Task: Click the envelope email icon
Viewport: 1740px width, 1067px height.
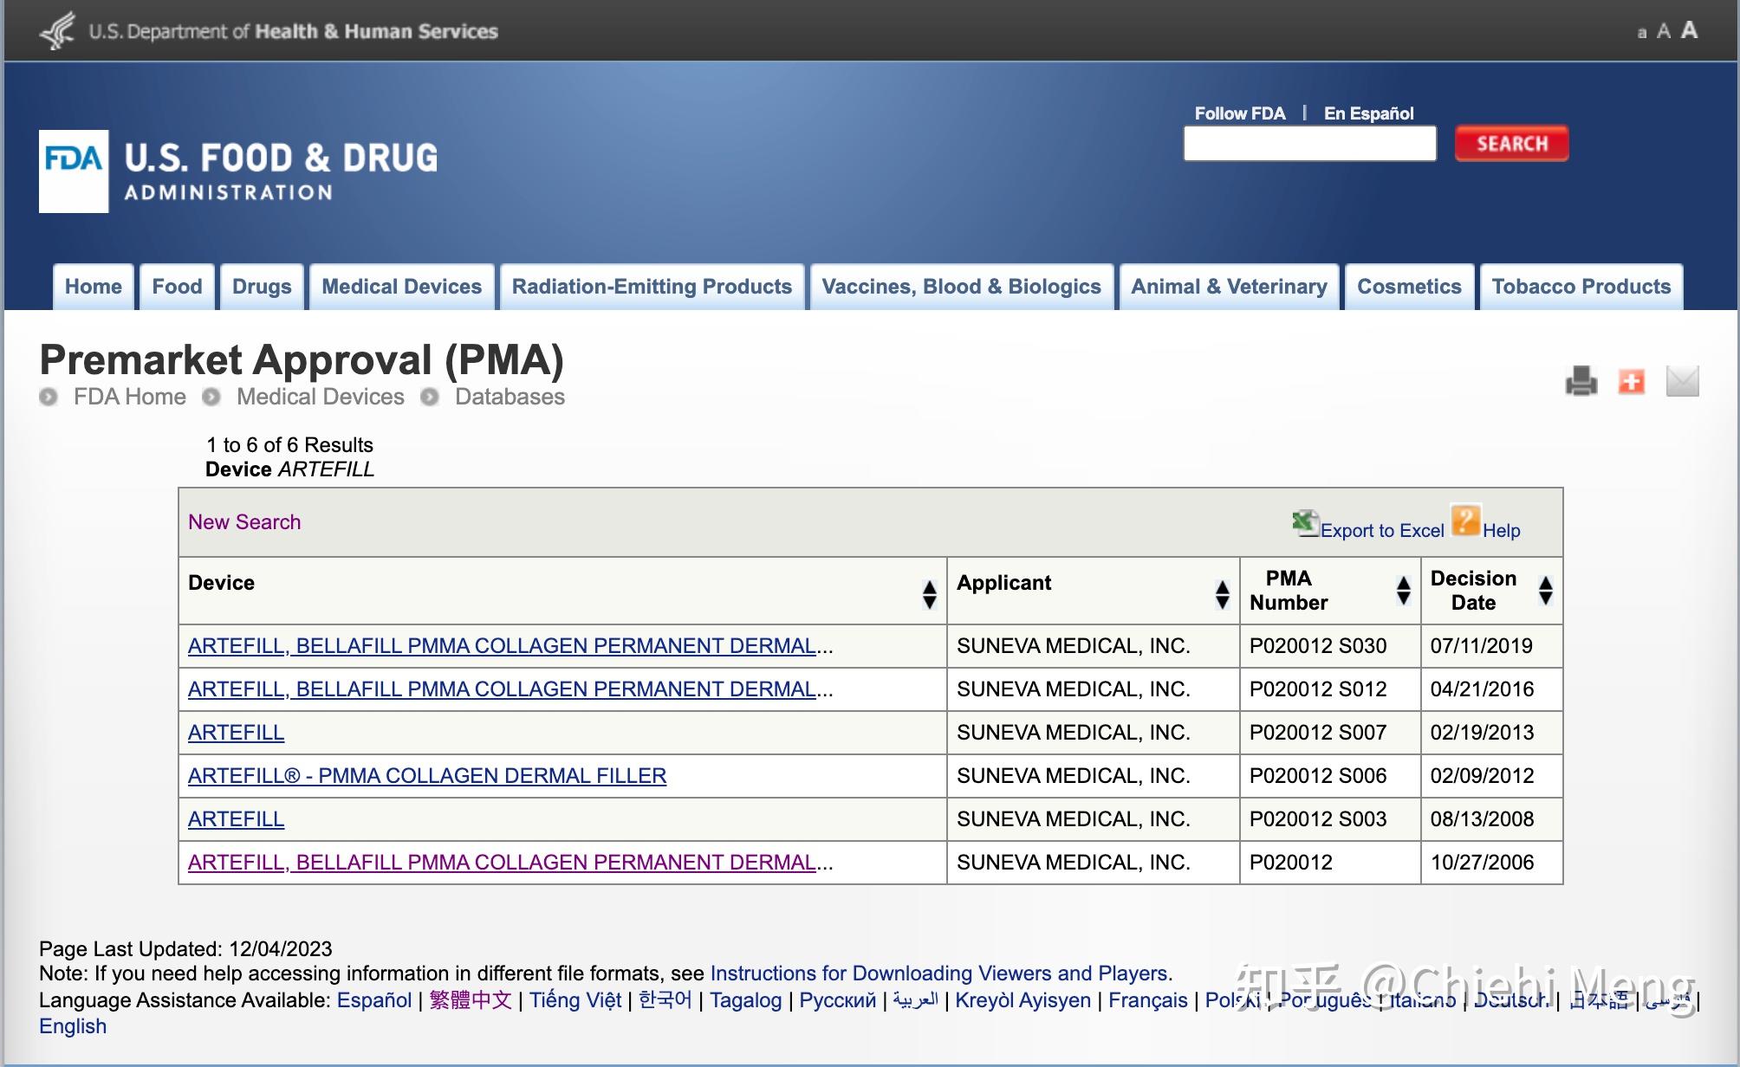Action: (x=1682, y=381)
